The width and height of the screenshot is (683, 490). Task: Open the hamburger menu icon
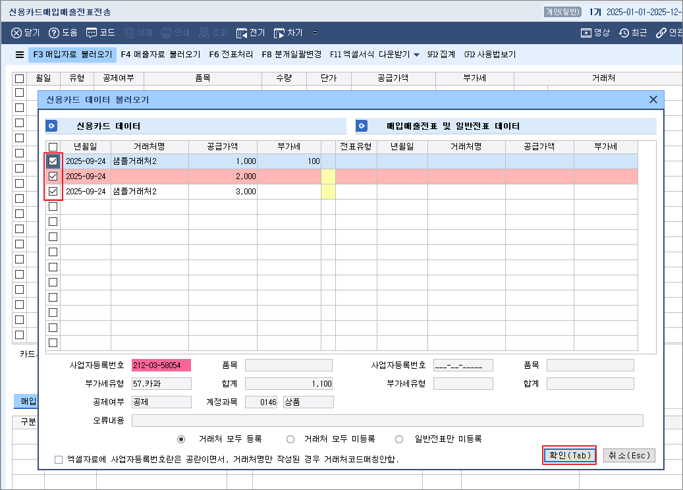[18, 55]
